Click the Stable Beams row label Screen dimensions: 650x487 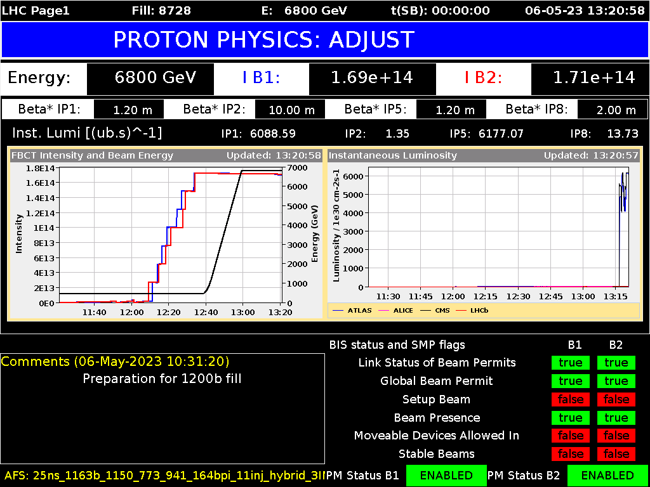tap(436, 454)
